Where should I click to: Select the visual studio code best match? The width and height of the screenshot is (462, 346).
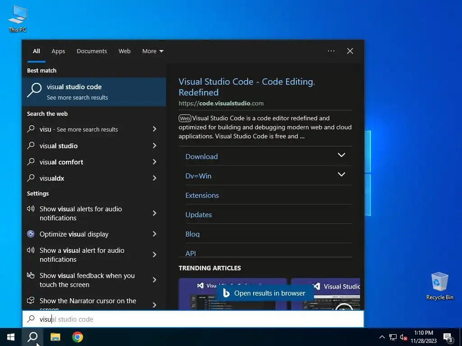(94, 92)
